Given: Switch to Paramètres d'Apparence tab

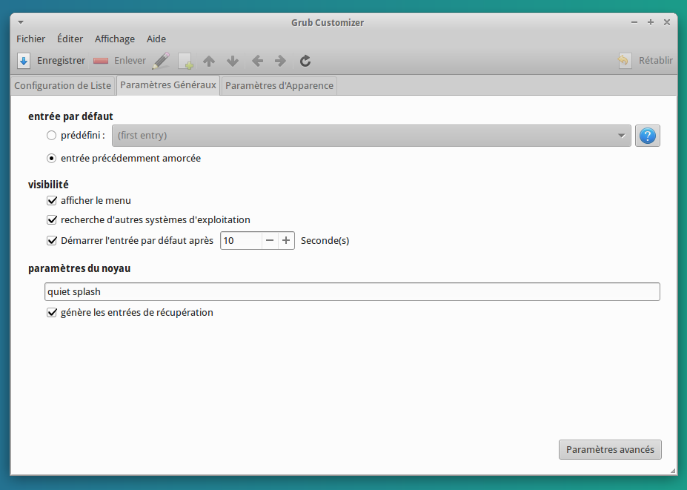Looking at the screenshot, I should [x=279, y=86].
